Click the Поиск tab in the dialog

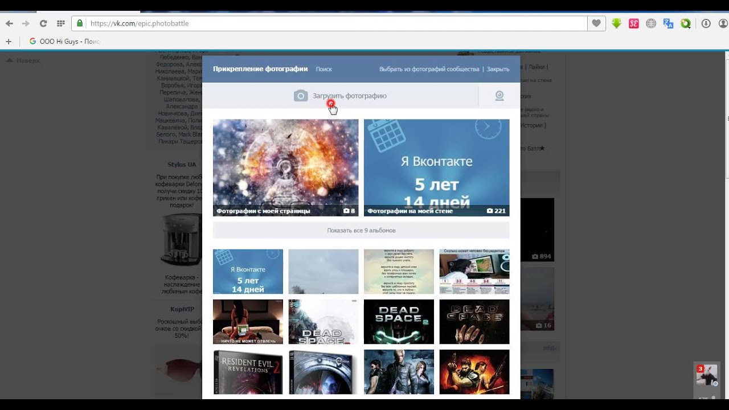323,69
